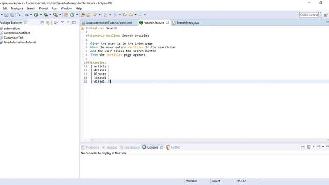The image size is (329, 185).
Task: Click the Display Selected Console icon
Action: (309, 147)
